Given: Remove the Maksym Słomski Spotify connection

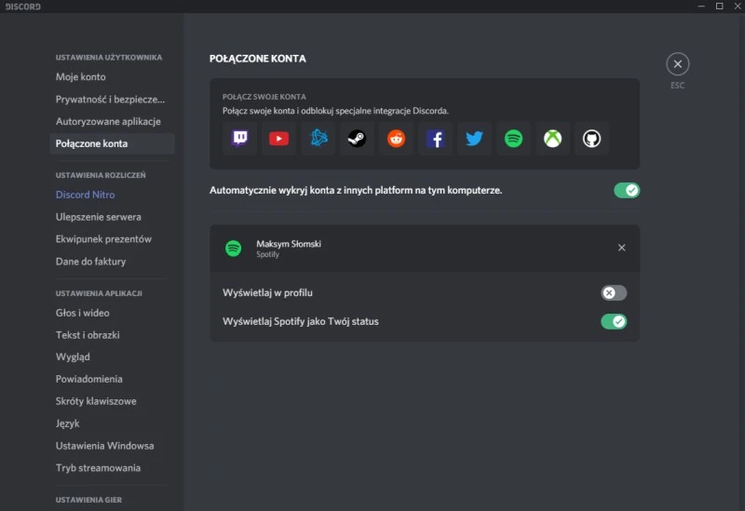Looking at the screenshot, I should click(621, 248).
